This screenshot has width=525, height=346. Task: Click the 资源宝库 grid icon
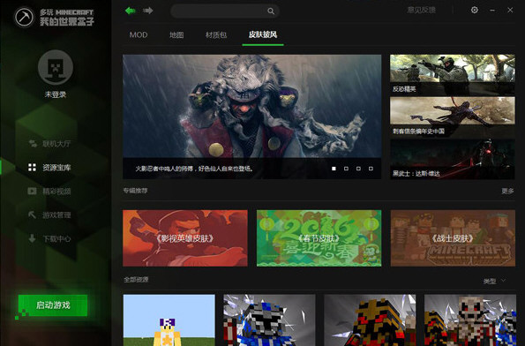32,167
